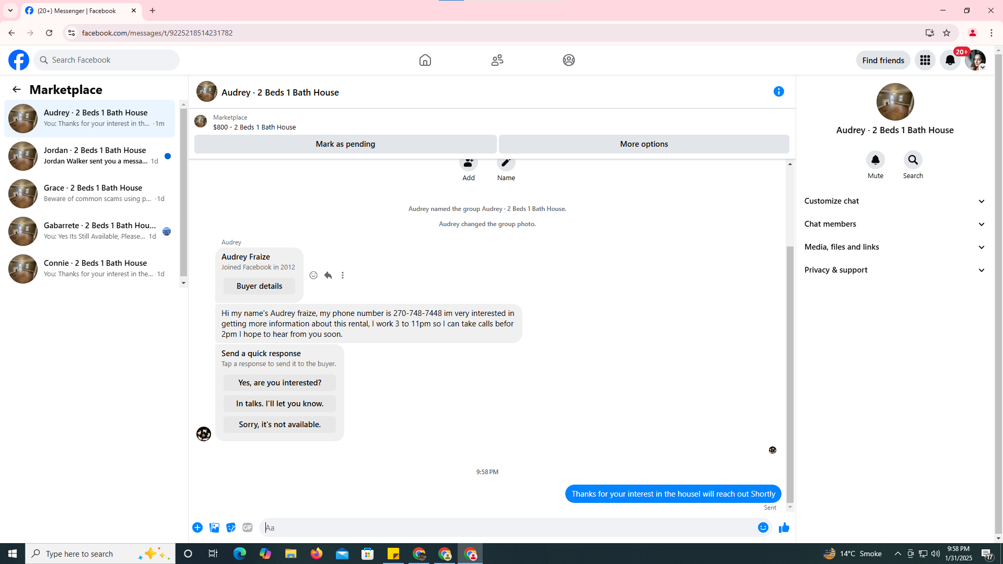This screenshot has width=1003, height=564.
Task: Click the taskbar search box
Action: [100, 554]
